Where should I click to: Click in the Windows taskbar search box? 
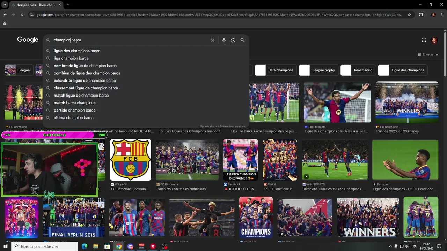[45, 246]
